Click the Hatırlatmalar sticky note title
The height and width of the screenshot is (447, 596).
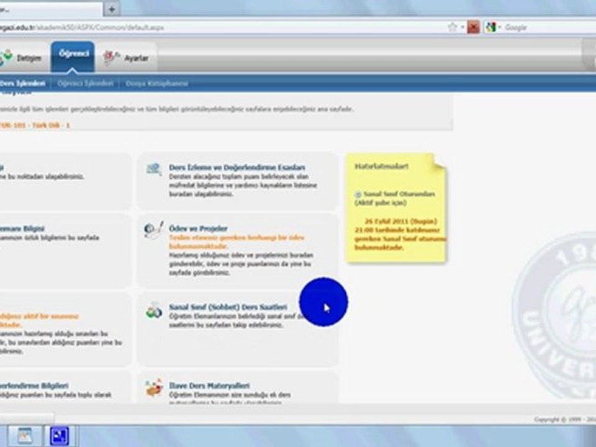[381, 166]
